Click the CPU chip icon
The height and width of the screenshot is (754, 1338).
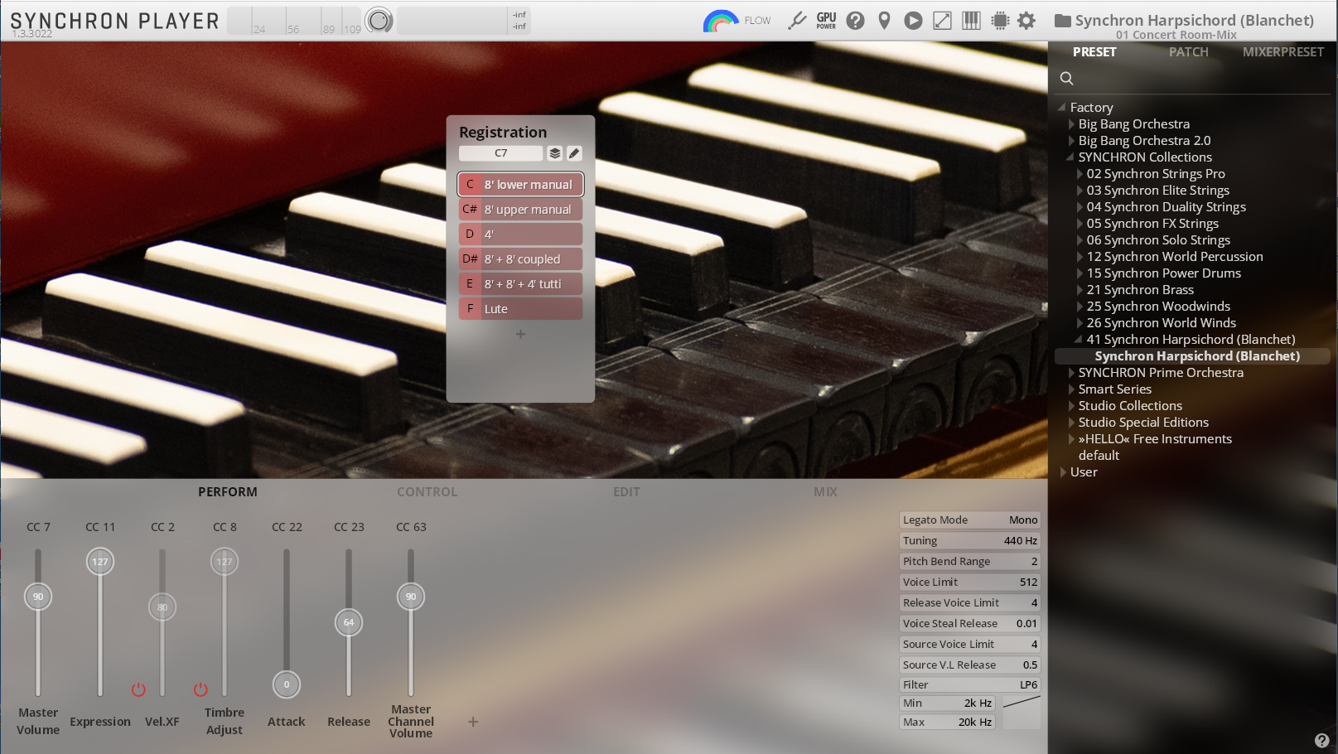pos(1000,21)
